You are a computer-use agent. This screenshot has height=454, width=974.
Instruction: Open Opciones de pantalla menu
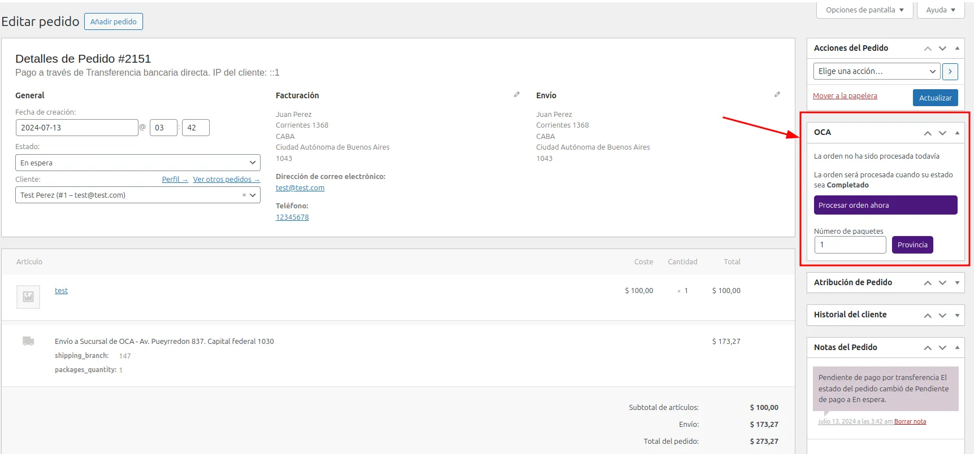tap(865, 10)
